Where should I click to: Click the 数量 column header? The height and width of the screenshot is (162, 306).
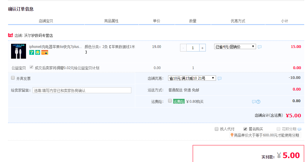click(193, 21)
